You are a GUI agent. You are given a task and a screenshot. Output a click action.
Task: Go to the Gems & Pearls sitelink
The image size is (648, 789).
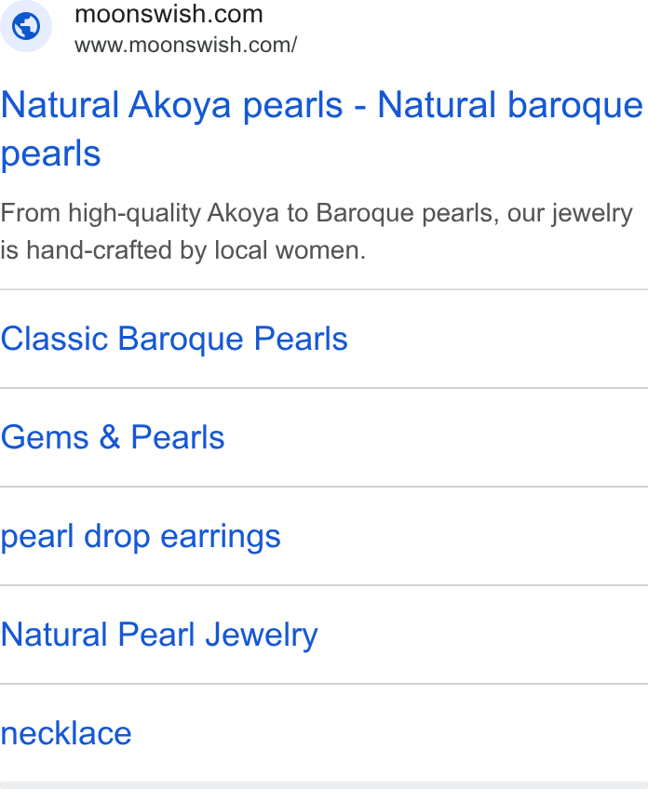(113, 436)
